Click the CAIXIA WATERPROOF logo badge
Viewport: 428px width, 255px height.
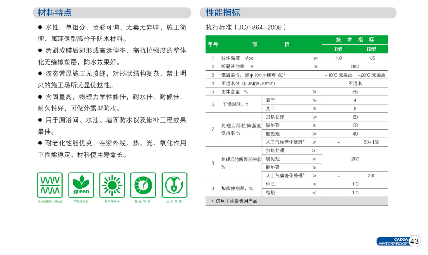click(x=393, y=241)
